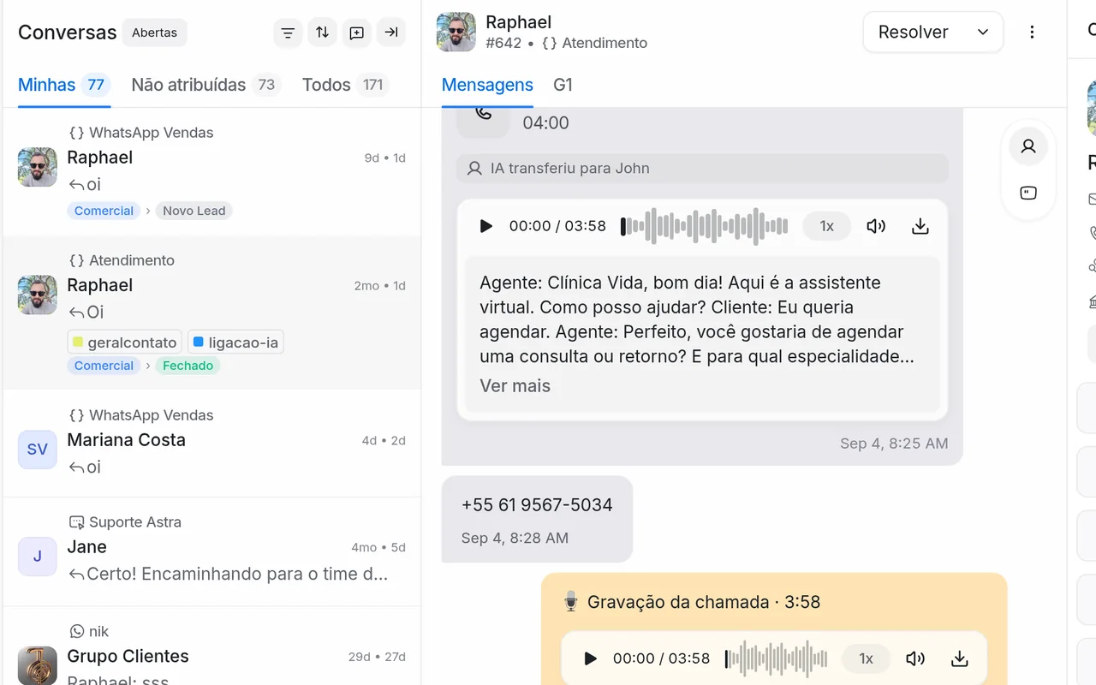The height and width of the screenshot is (685, 1096).
Task: Click Raphael's avatar in the conversation header
Action: [x=456, y=32]
